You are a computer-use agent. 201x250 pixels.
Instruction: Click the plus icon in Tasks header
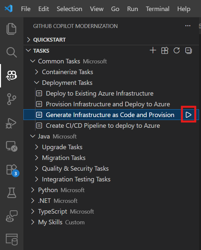[x=153, y=50]
